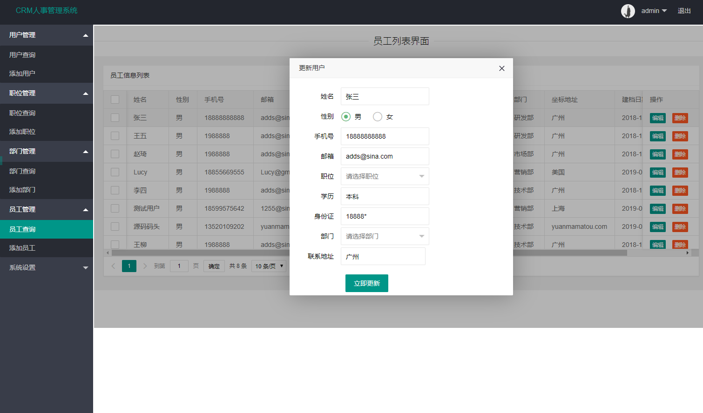This screenshot has height=413, width=703.
Task: Click the 立即更新 submit button
Action: point(366,283)
